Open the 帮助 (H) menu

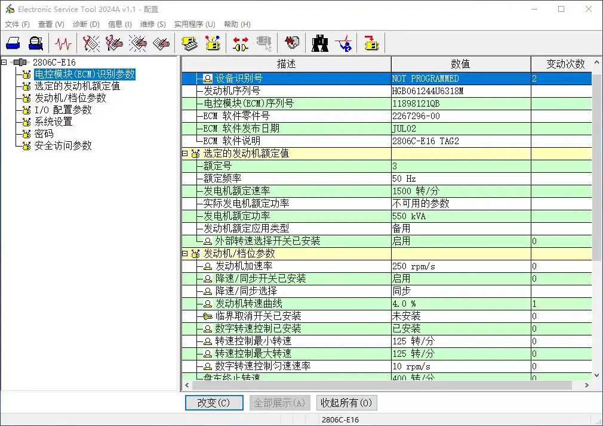[x=237, y=24]
